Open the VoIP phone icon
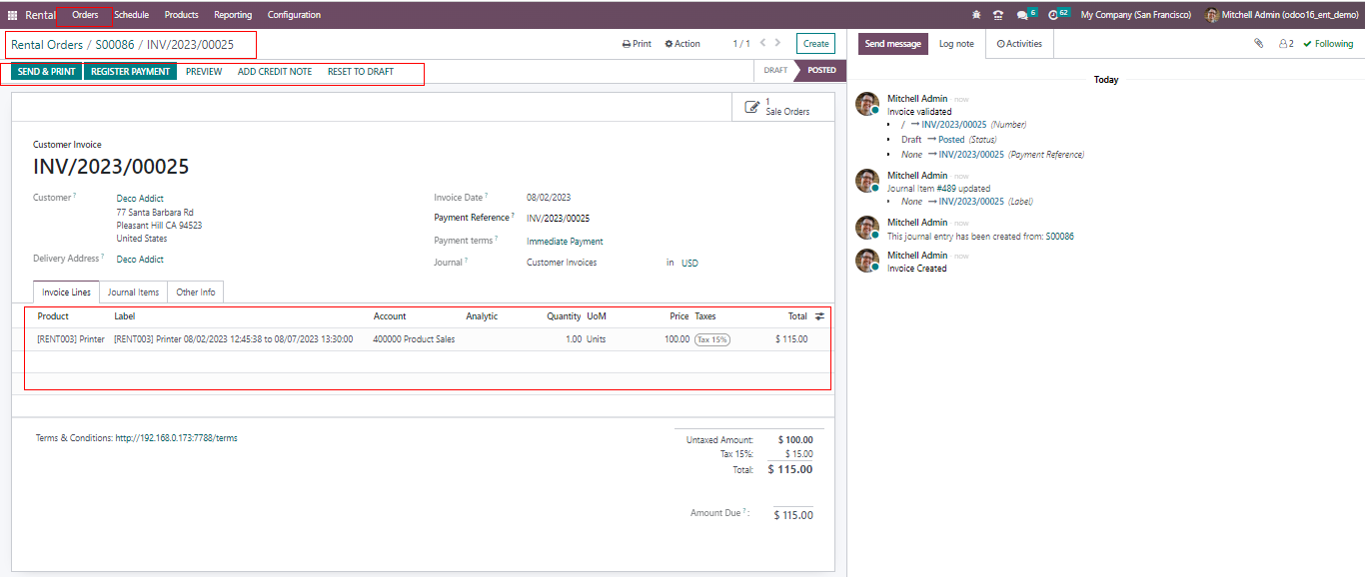This screenshot has height=577, width=1365. [x=997, y=15]
